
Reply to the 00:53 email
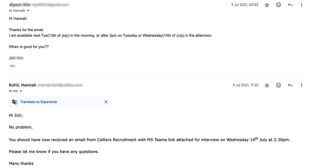tap(290, 5)
